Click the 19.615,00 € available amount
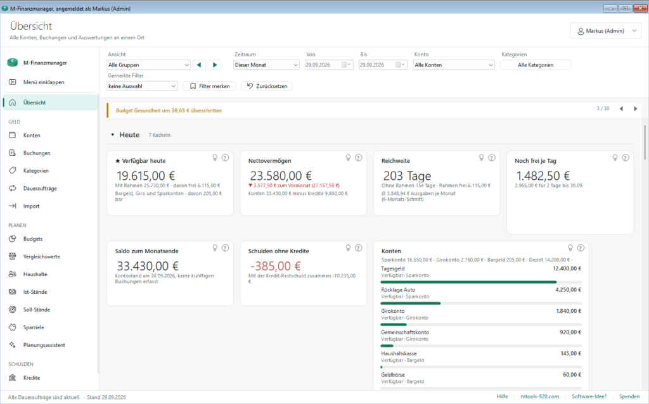Screen dimensions: 649x404 click(146, 176)
